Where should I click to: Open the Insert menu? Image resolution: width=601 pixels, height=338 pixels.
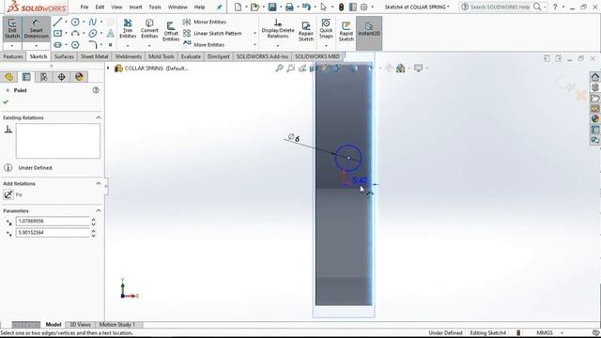tap(135, 7)
